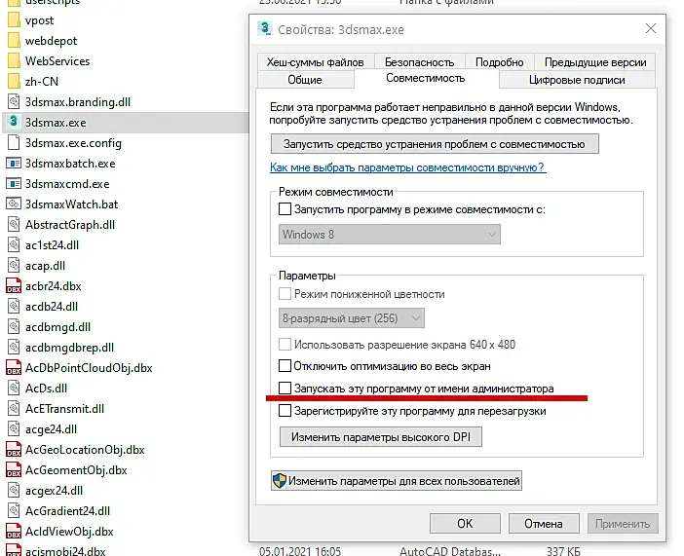Click the 3dsmax.exe application icon in file list
This screenshot has width=684, height=556.
(x=14, y=122)
